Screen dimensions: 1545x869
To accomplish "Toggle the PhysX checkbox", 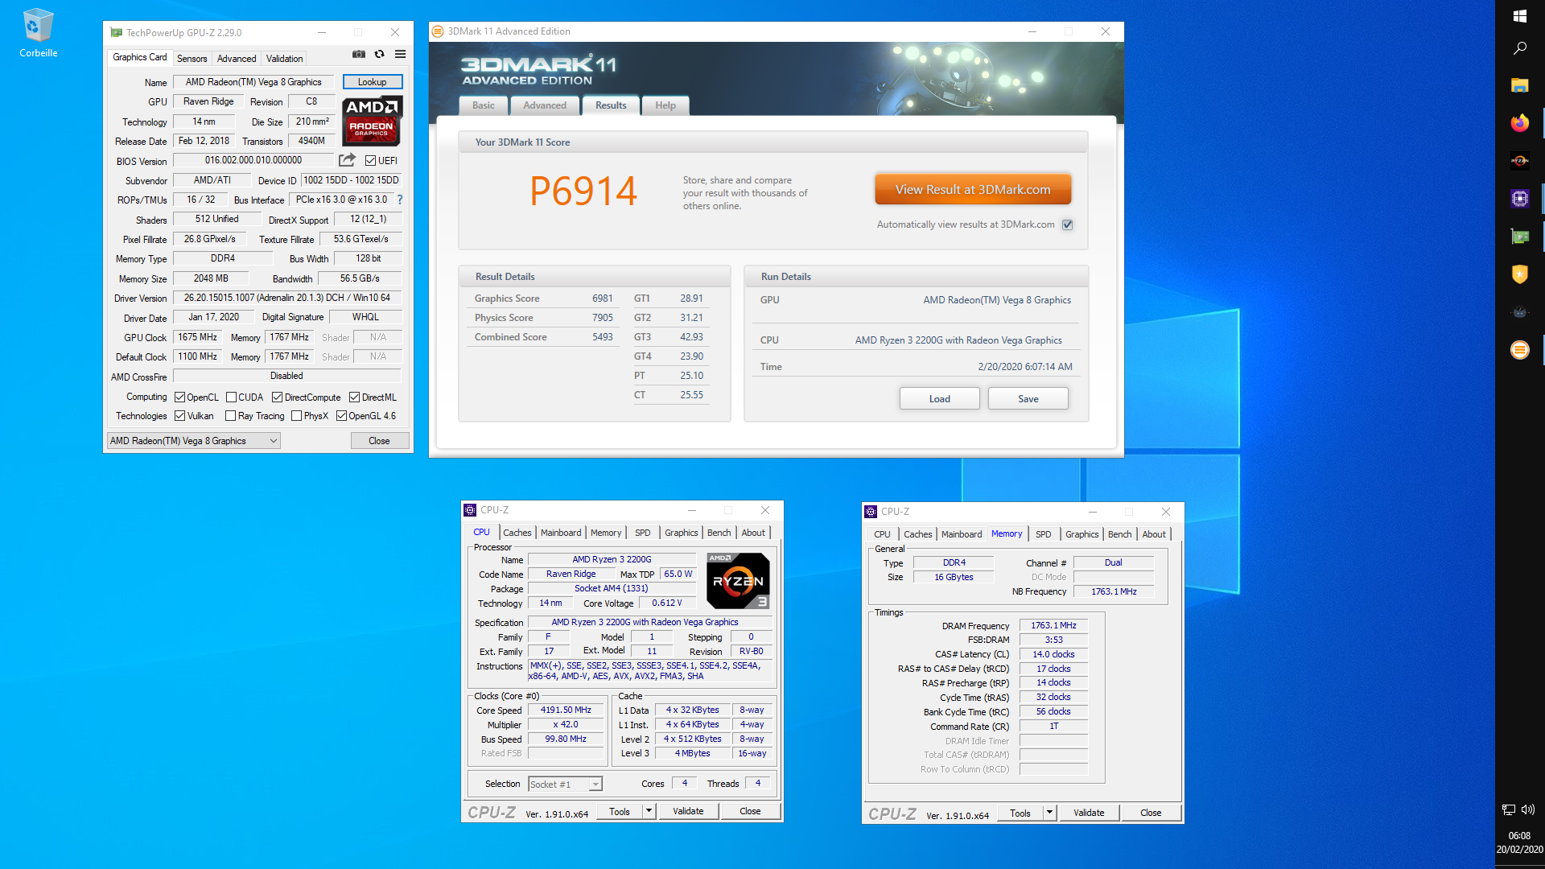I will (x=297, y=416).
